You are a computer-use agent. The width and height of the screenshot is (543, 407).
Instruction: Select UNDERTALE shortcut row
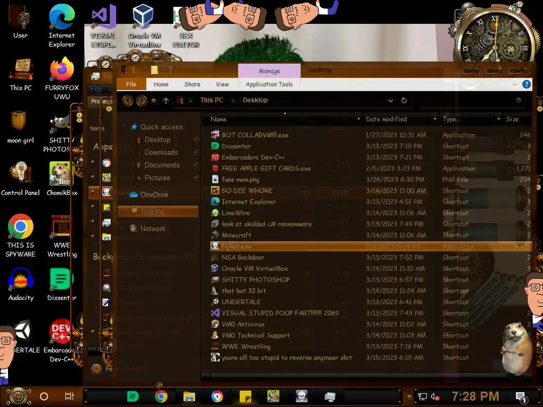coord(370,302)
